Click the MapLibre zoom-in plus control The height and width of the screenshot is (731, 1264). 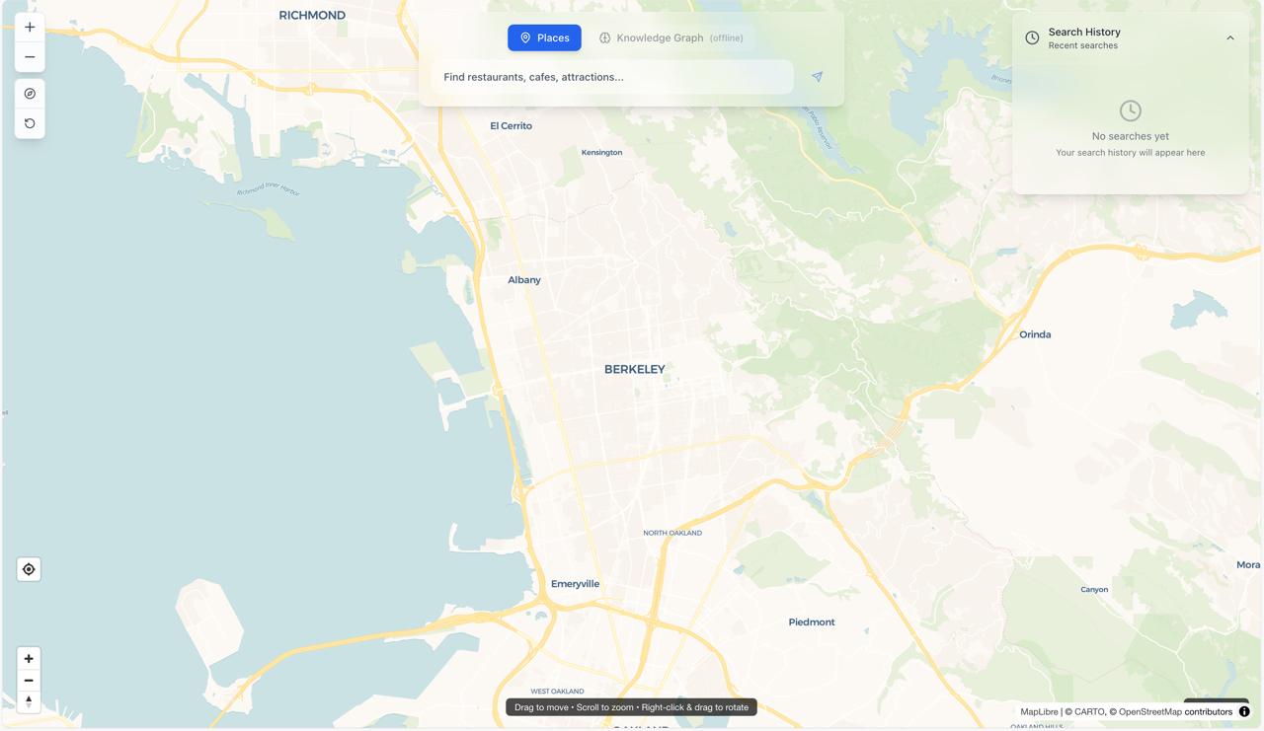29,659
